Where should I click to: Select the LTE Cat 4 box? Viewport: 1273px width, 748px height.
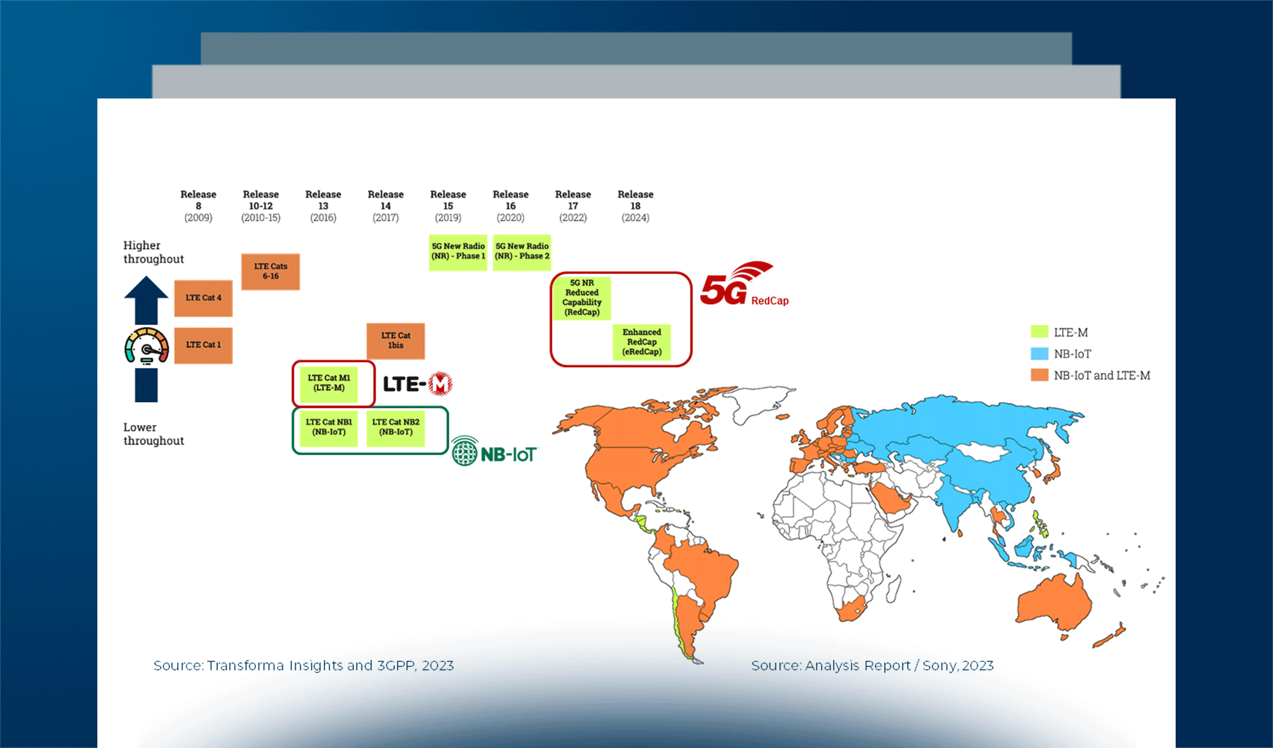pos(203,298)
